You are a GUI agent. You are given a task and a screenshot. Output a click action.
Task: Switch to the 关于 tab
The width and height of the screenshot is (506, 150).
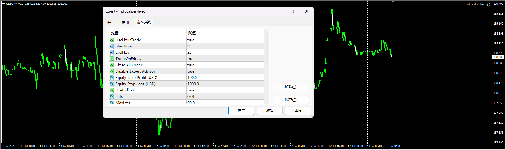pyautogui.click(x=111, y=22)
